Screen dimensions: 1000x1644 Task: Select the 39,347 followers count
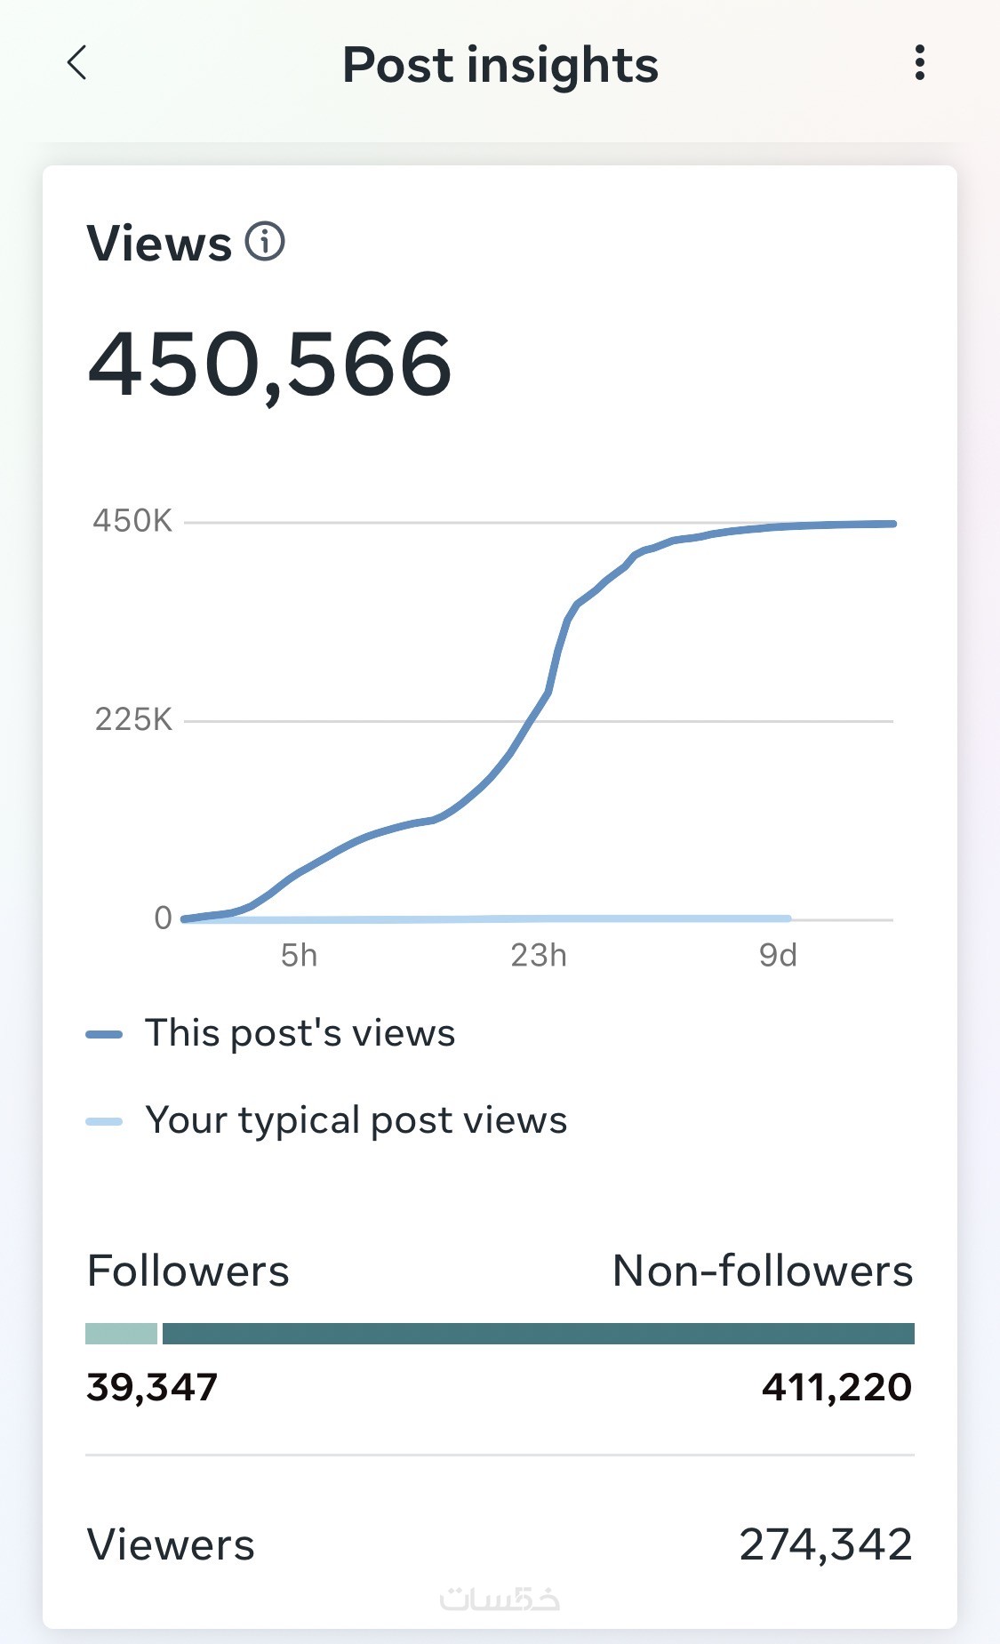tap(152, 1387)
